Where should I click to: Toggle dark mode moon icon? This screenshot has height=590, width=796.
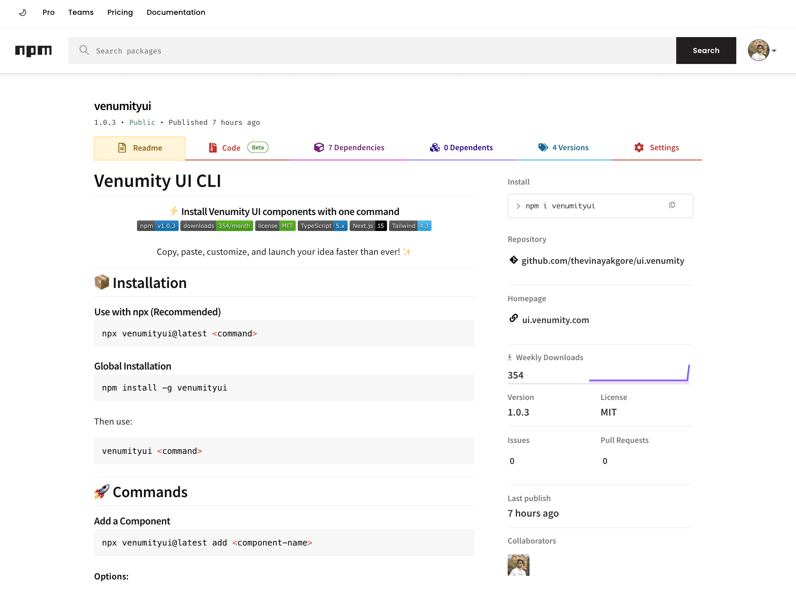click(x=23, y=12)
